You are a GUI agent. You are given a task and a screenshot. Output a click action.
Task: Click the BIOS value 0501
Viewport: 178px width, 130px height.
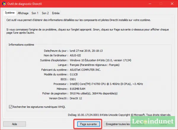point(73,79)
